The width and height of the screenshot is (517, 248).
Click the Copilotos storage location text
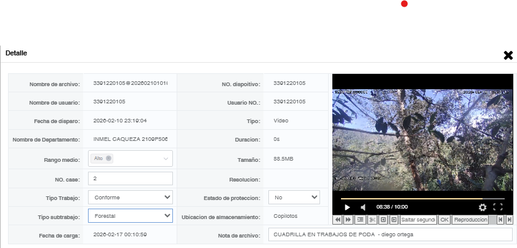[285, 216]
